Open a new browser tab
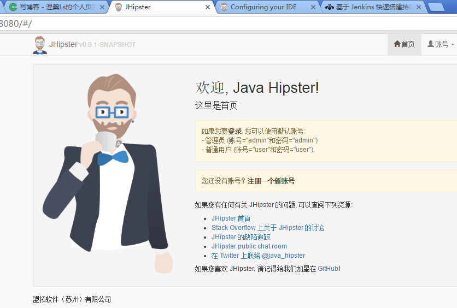 pos(436,7)
